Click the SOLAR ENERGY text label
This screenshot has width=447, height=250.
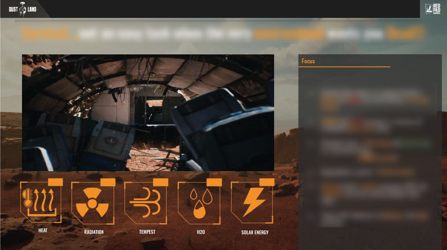tap(255, 233)
